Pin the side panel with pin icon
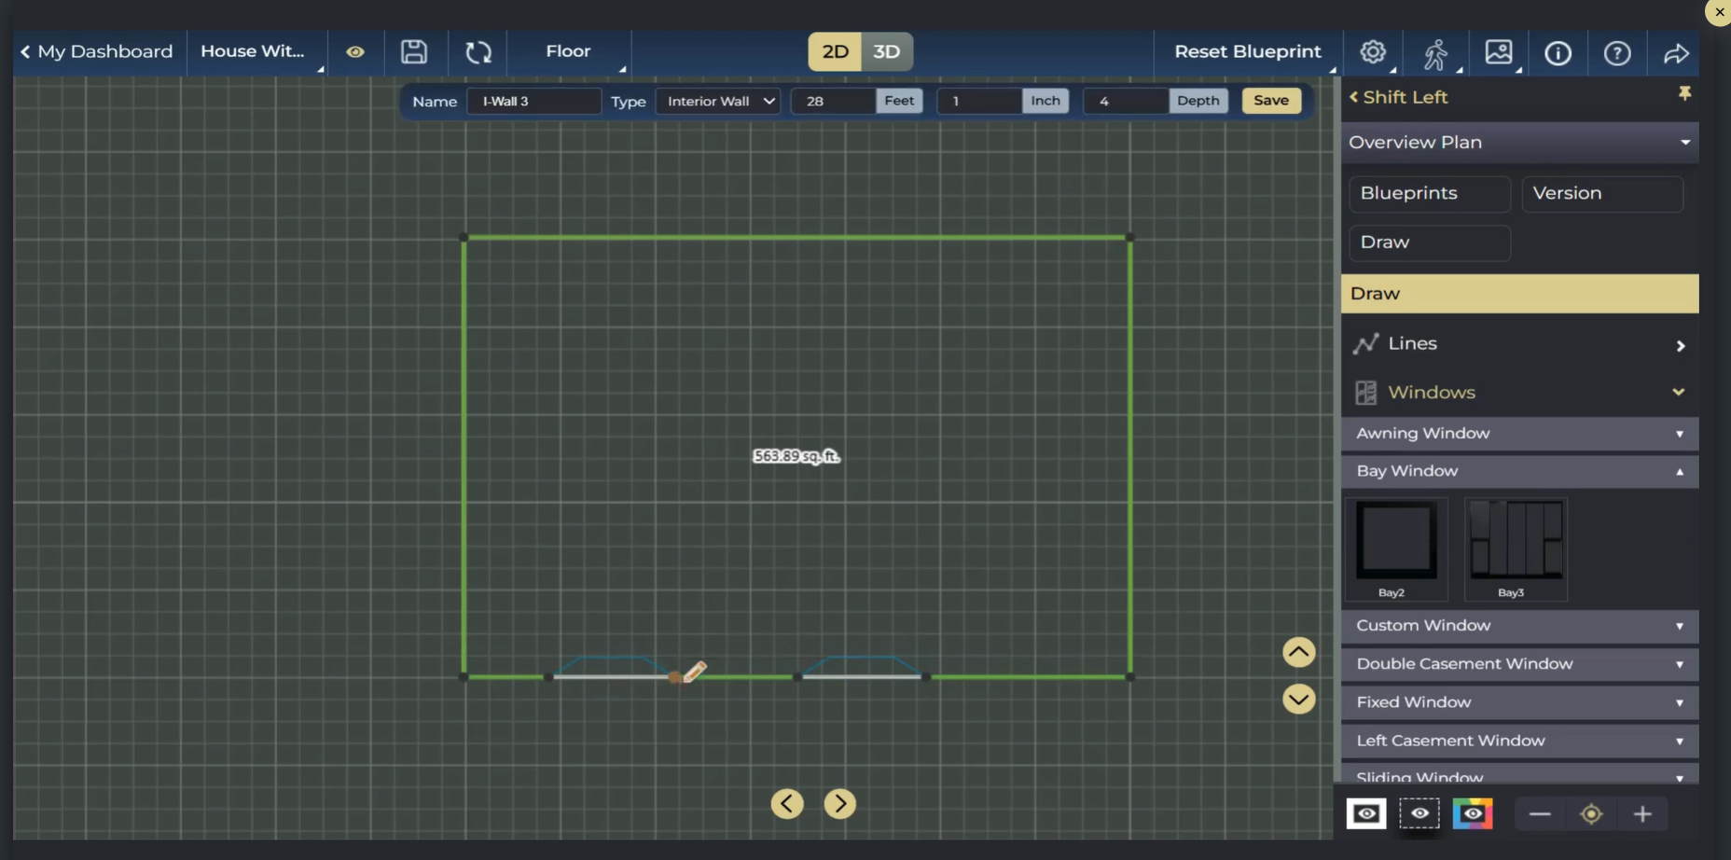 [x=1684, y=93]
